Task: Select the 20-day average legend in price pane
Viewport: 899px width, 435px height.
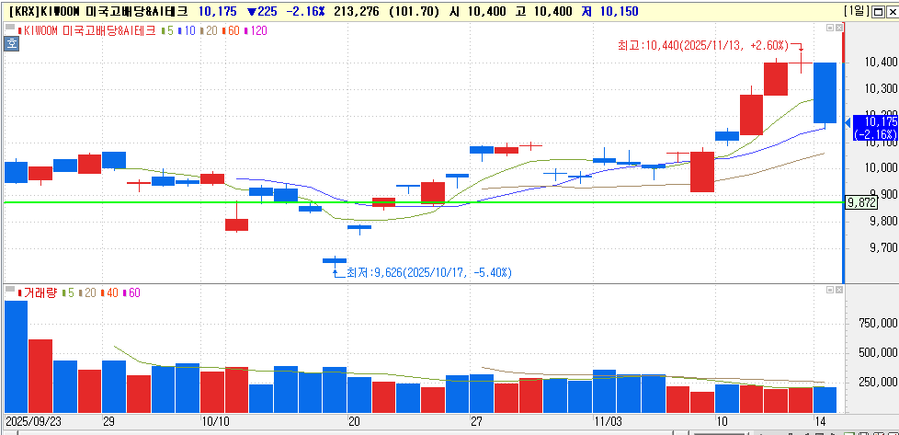Action: tap(208, 31)
